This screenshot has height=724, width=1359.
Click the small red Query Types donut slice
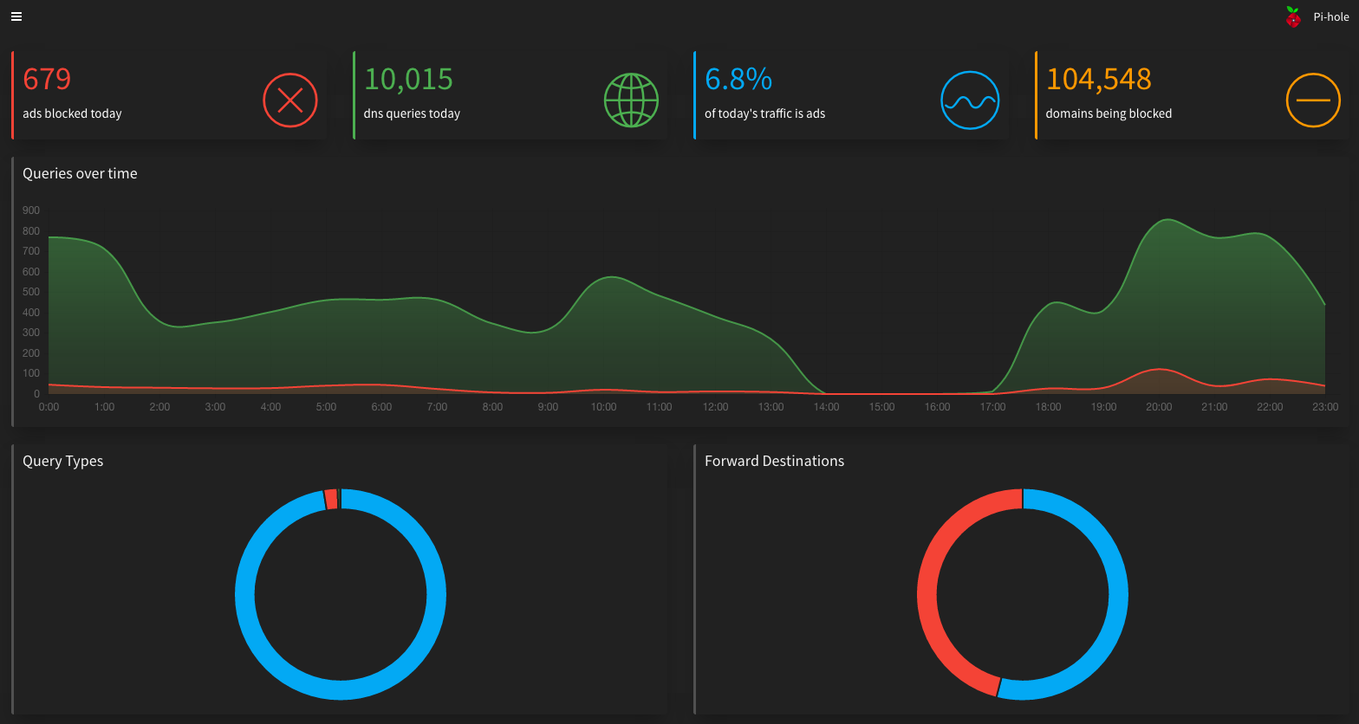[x=330, y=499]
